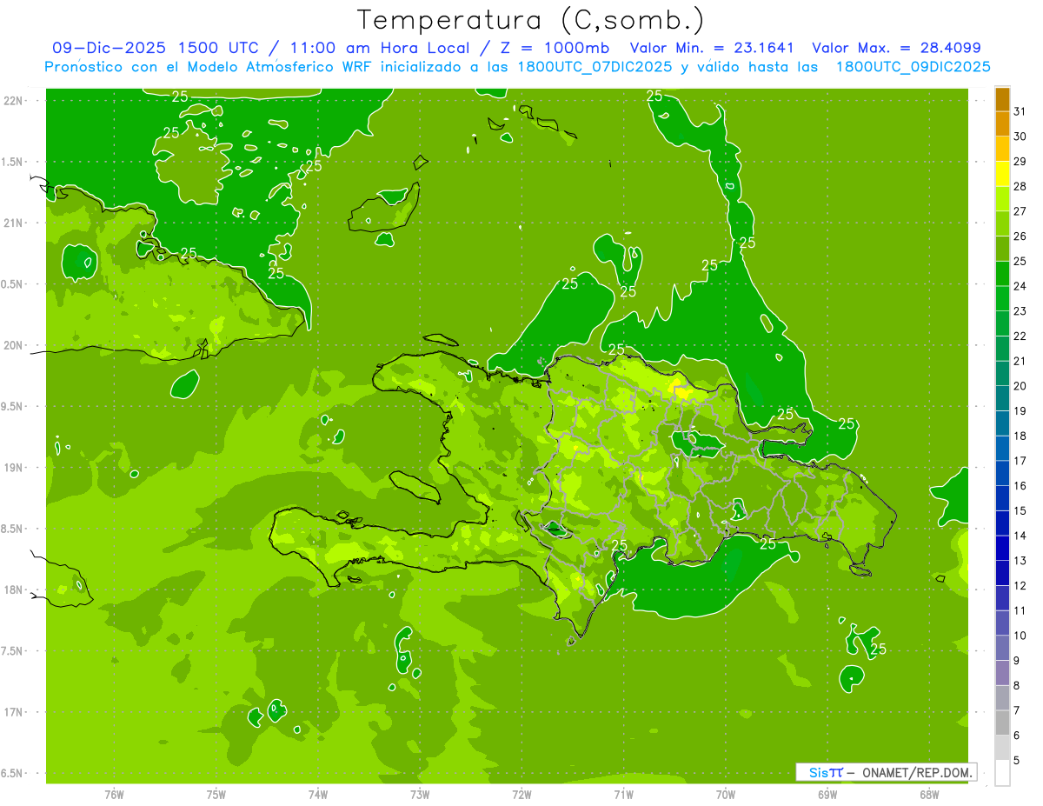The height and width of the screenshot is (806, 1043).
Task: Click the Valor Max. = 28.4099 text
Action: pos(896,48)
